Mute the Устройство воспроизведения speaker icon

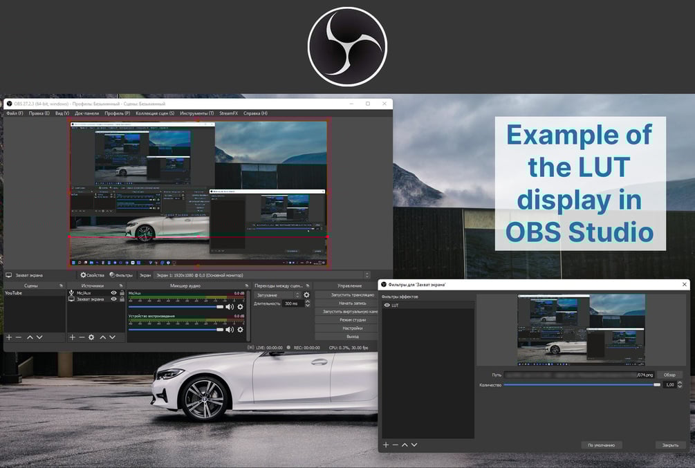[x=230, y=329]
